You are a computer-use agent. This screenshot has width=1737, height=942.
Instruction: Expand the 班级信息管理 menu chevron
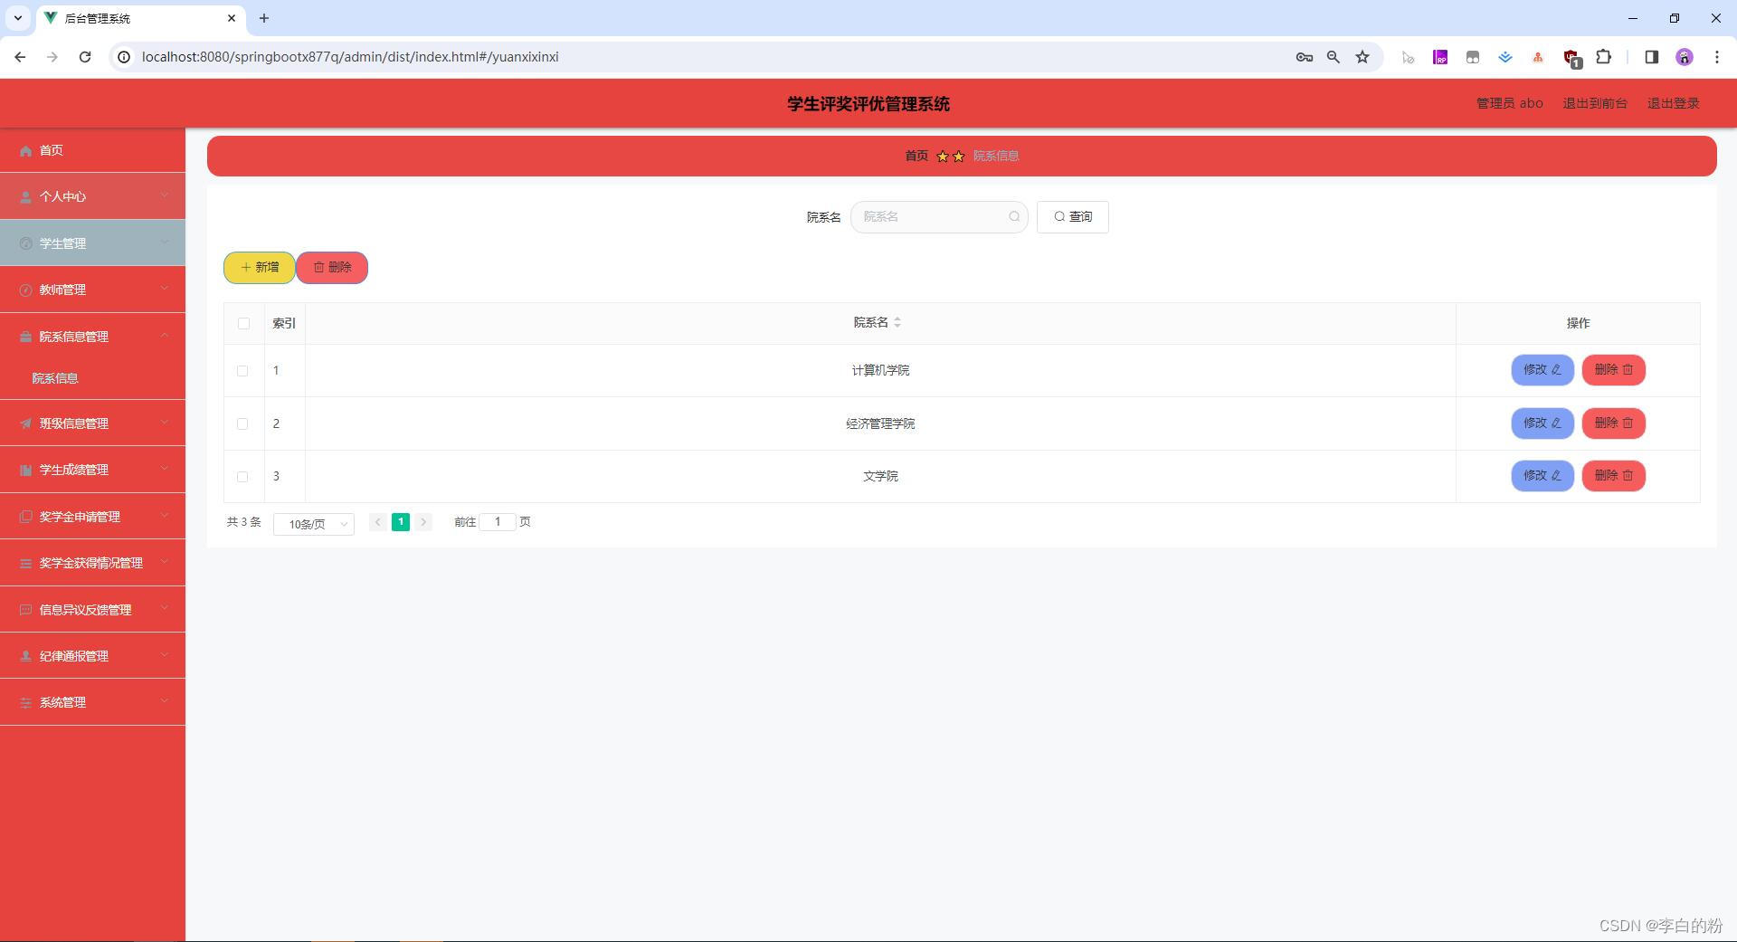coord(165,423)
